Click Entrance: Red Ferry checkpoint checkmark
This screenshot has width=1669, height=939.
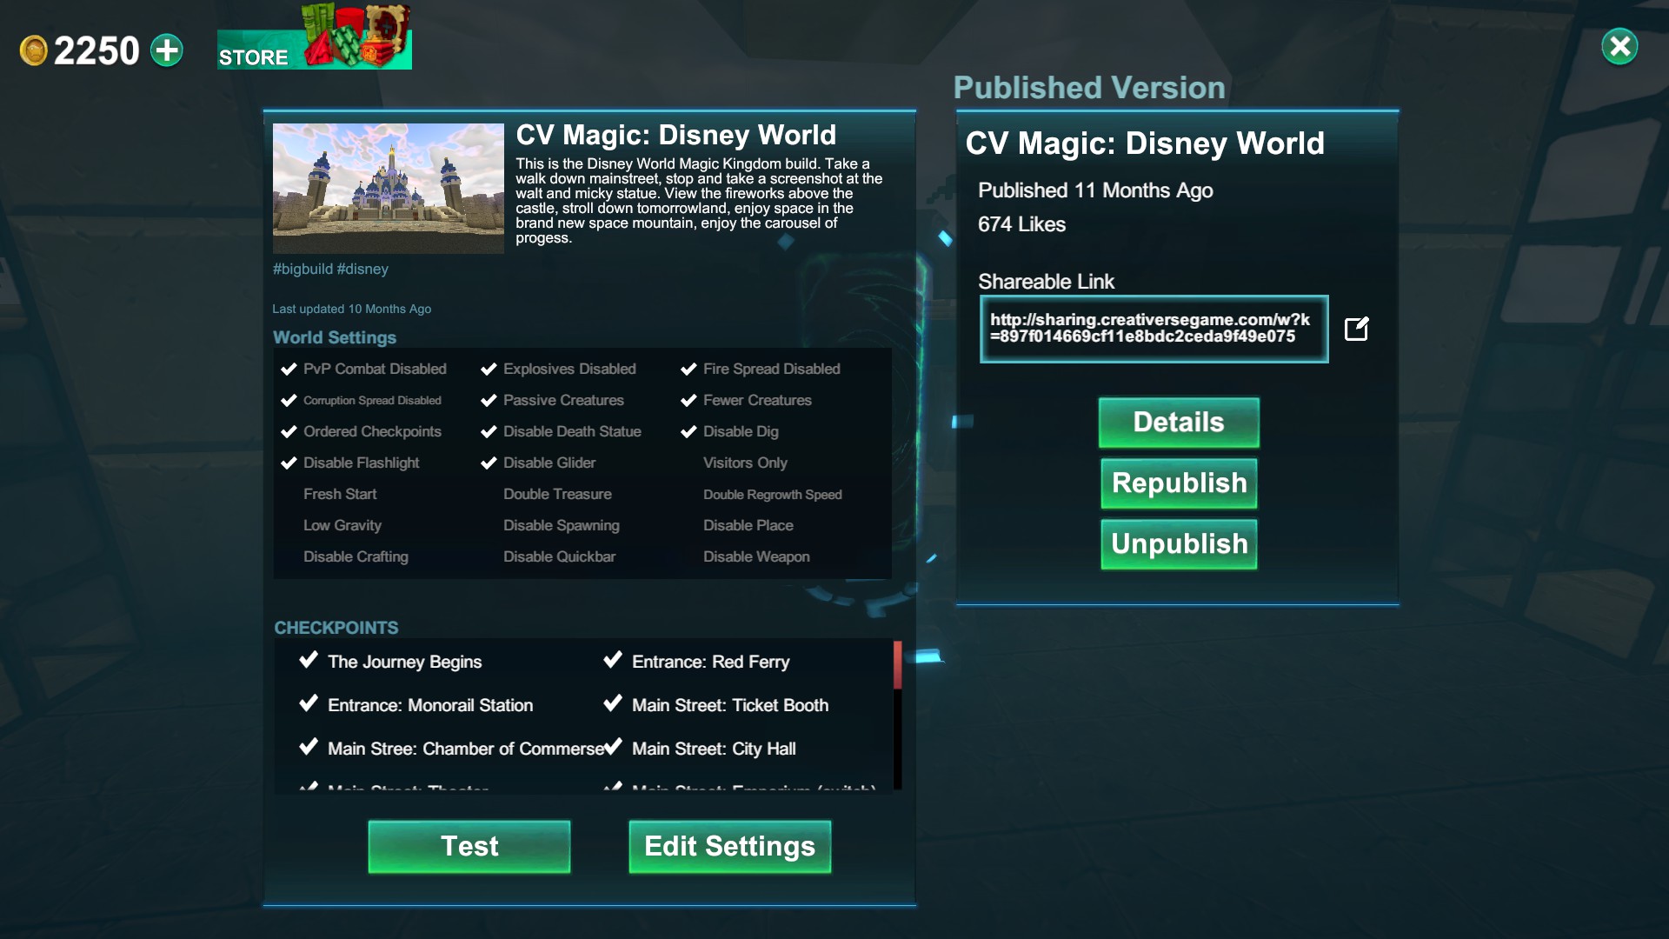[x=613, y=660]
